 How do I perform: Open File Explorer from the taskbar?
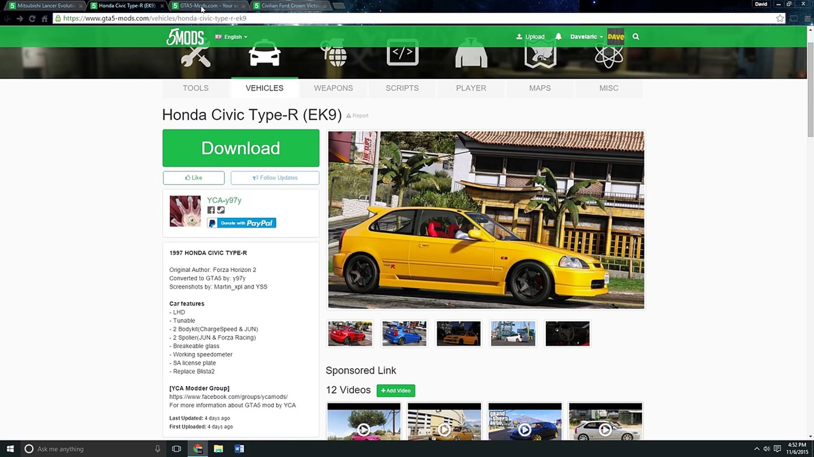218,449
